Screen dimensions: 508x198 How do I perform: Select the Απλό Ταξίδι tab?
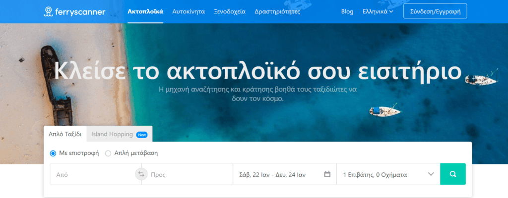(x=65, y=134)
